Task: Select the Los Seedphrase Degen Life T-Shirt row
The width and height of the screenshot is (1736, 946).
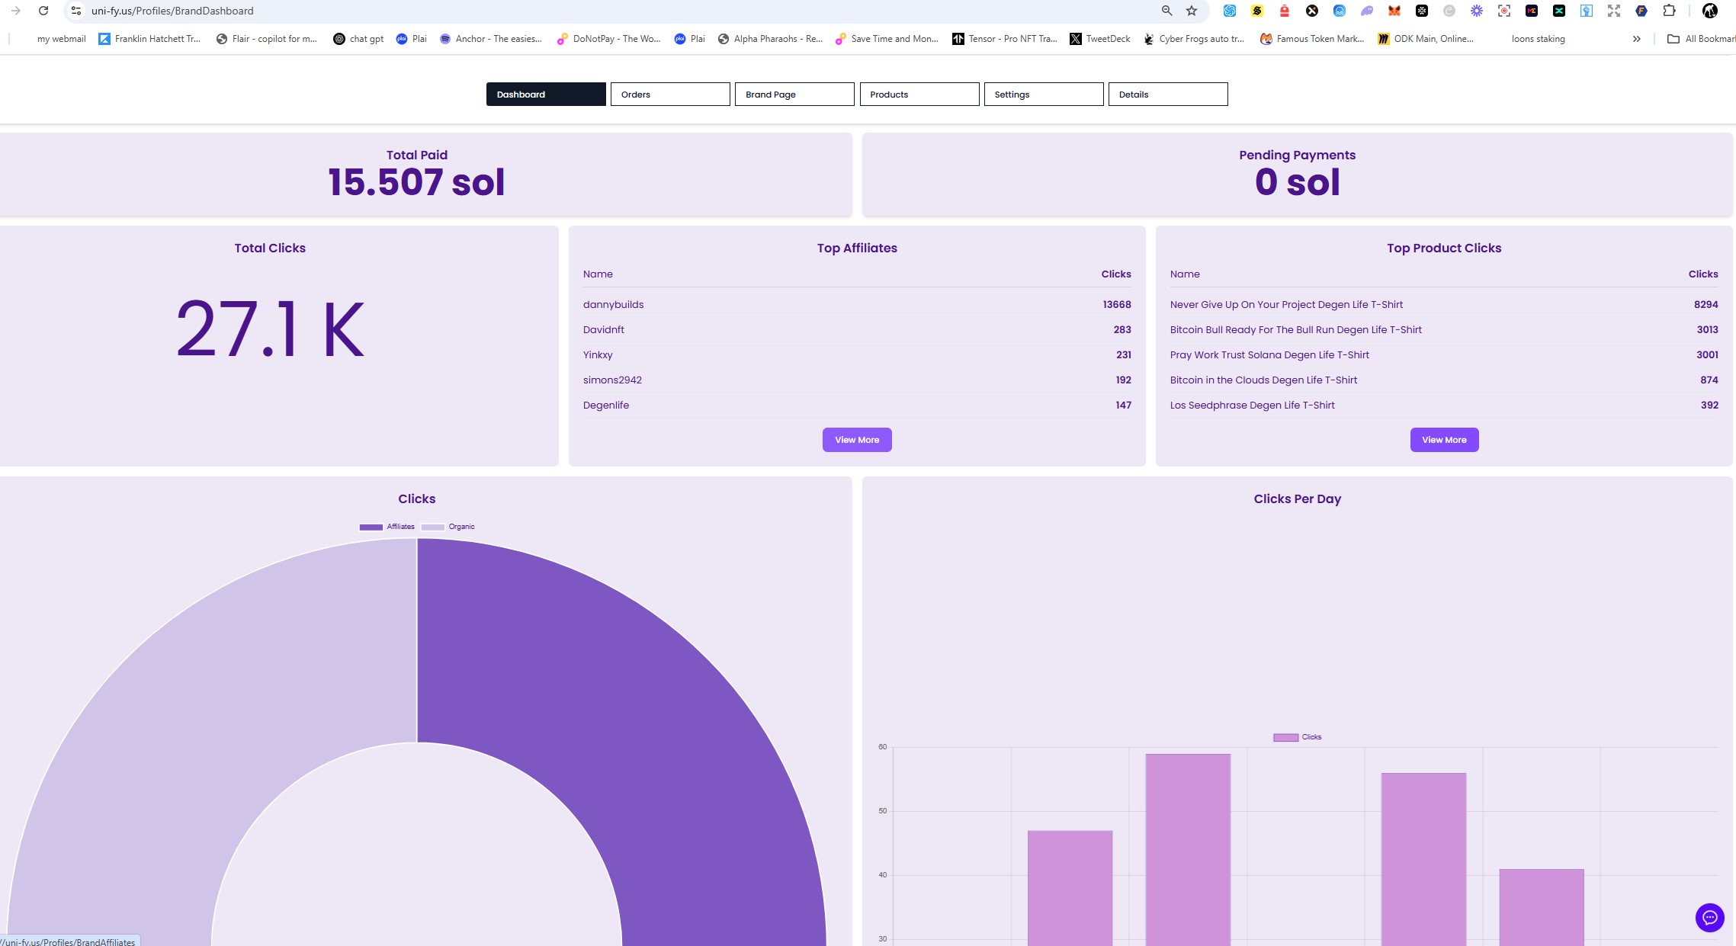Action: [x=1444, y=405]
